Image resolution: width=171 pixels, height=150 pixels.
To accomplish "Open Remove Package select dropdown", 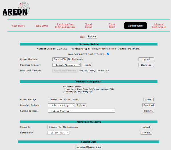I will coord(82,111).
